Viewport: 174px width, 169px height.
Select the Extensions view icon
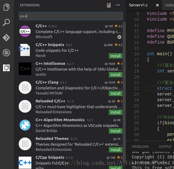click(x=6, y=68)
